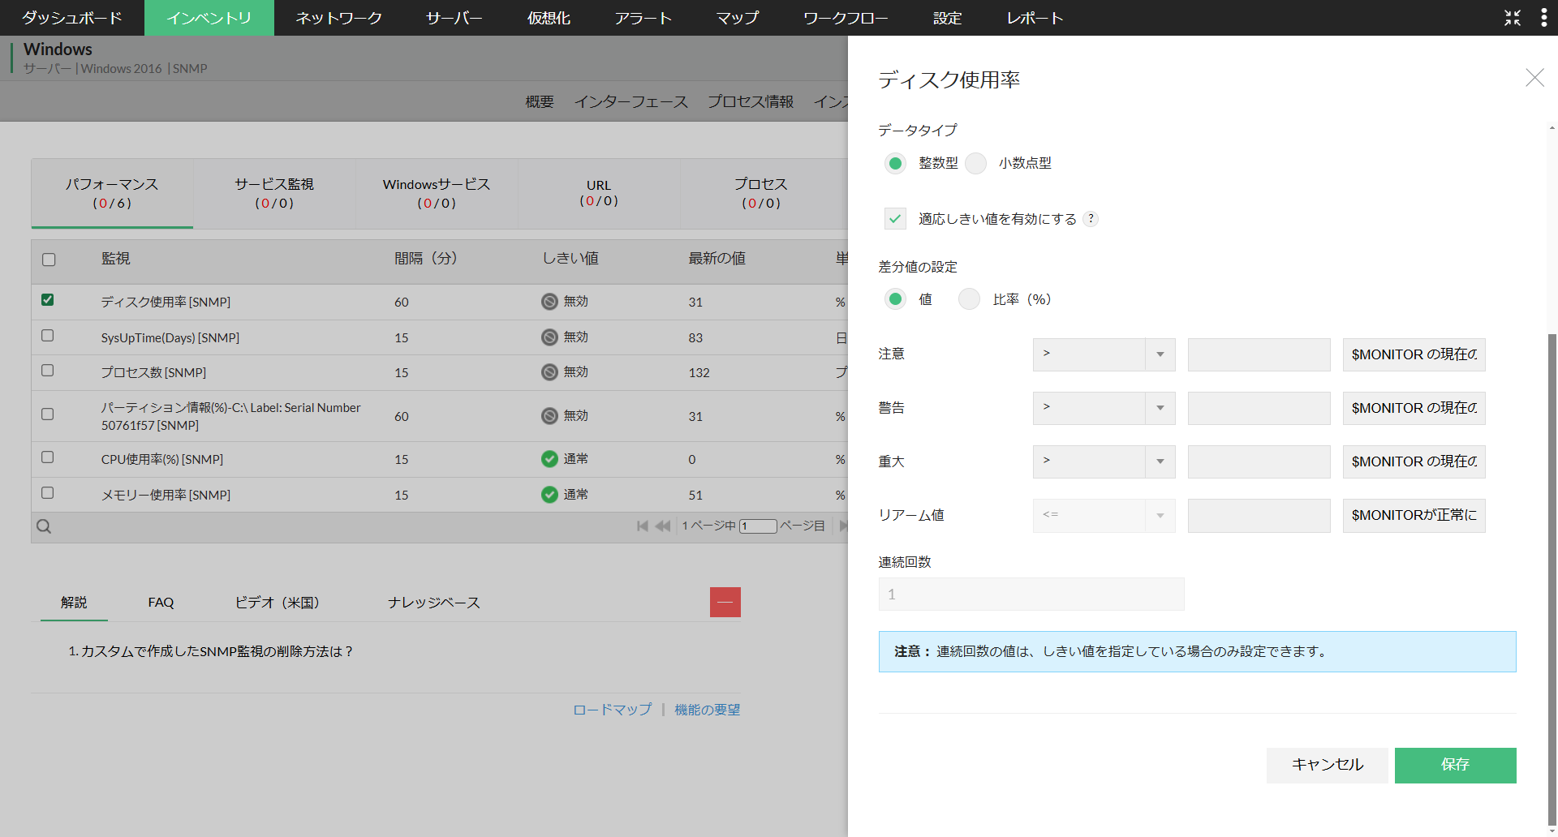The image size is (1558, 837).
Task: Click the help icon beside 適応しきい値を有効にする
Action: click(1091, 218)
